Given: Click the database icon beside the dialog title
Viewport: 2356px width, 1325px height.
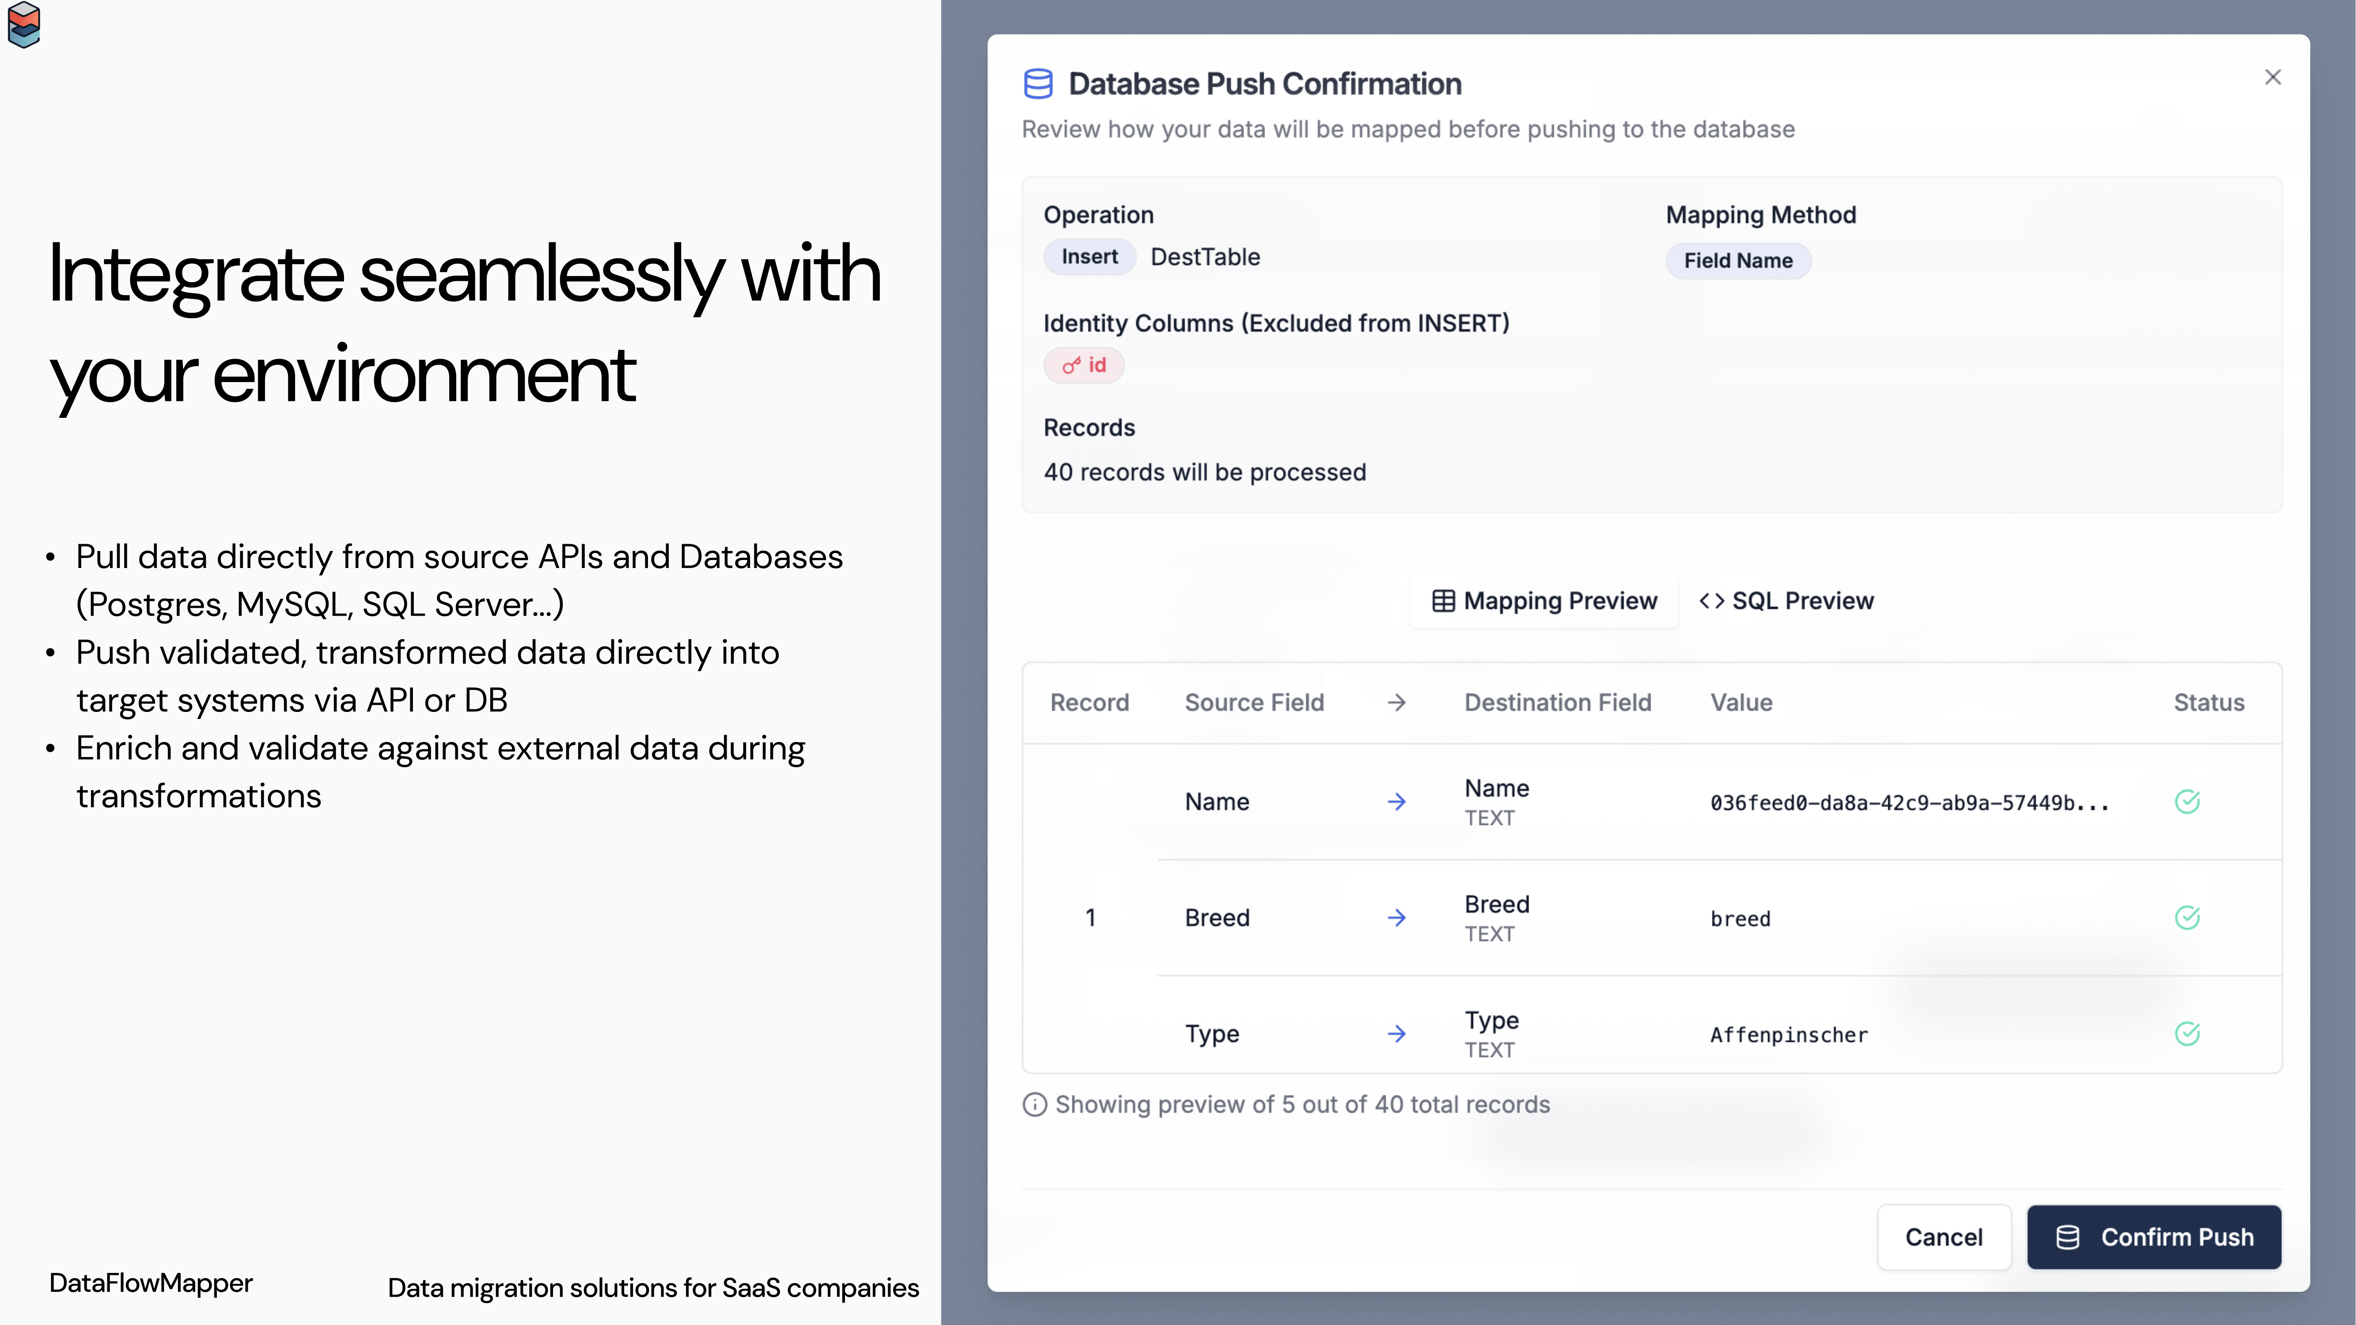Looking at the screenshot, I should (x=1038, y=83).
